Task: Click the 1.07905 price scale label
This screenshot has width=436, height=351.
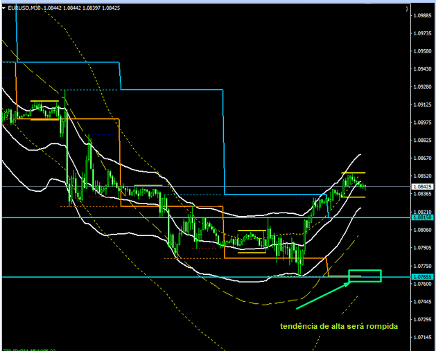Action: coord(421,248)
